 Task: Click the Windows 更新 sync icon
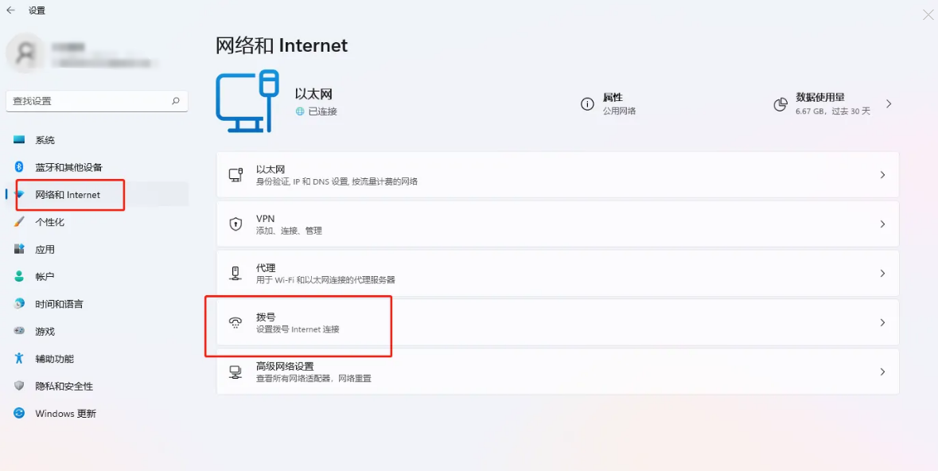tap(19, 413)
